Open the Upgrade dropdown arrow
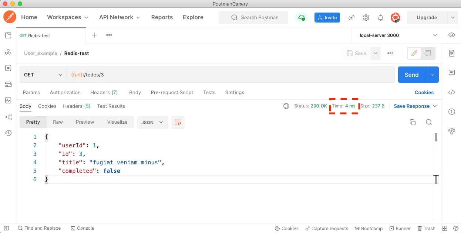 pos(453,17)
